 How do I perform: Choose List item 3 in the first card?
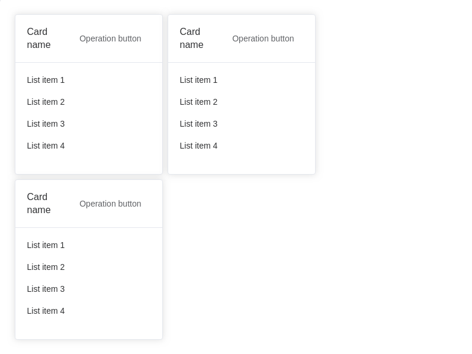[46, 124]
